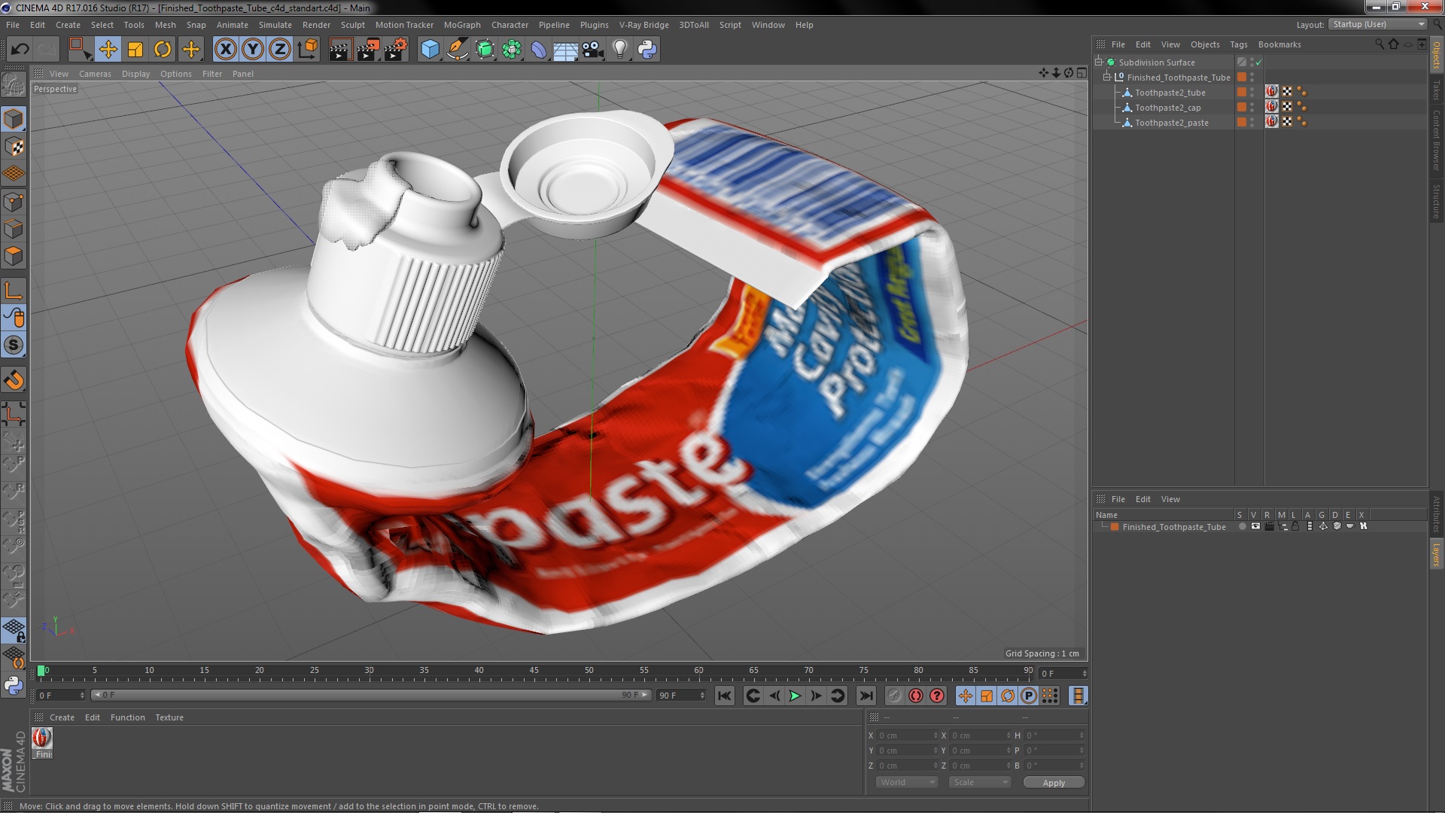1445x813 pixels.
Task: Activate the Move tool in top toolbar
Action: tap(108, 50)
